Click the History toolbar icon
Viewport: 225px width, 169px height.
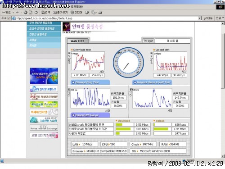87,13
